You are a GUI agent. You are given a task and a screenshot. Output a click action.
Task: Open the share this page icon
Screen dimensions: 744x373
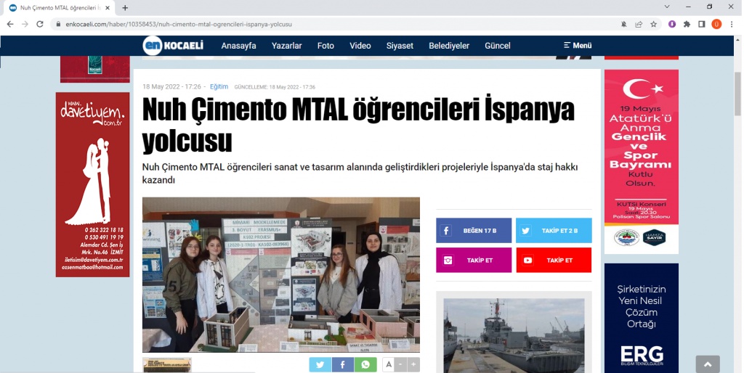(x=639, y=24)
